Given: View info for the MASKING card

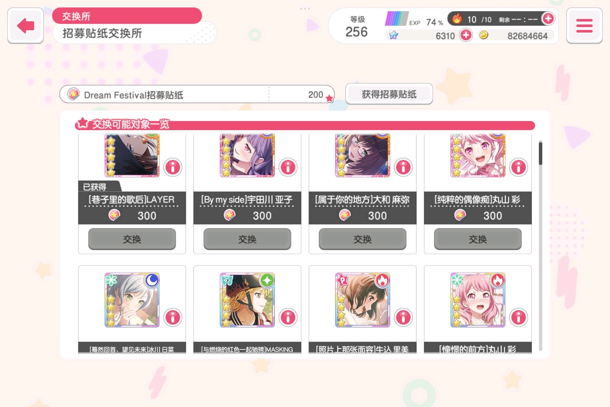Looking at the screenshot, I should pyautogui.click(x=288, y=317).
